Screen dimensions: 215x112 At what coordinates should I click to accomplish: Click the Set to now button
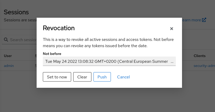pos(57,77)
